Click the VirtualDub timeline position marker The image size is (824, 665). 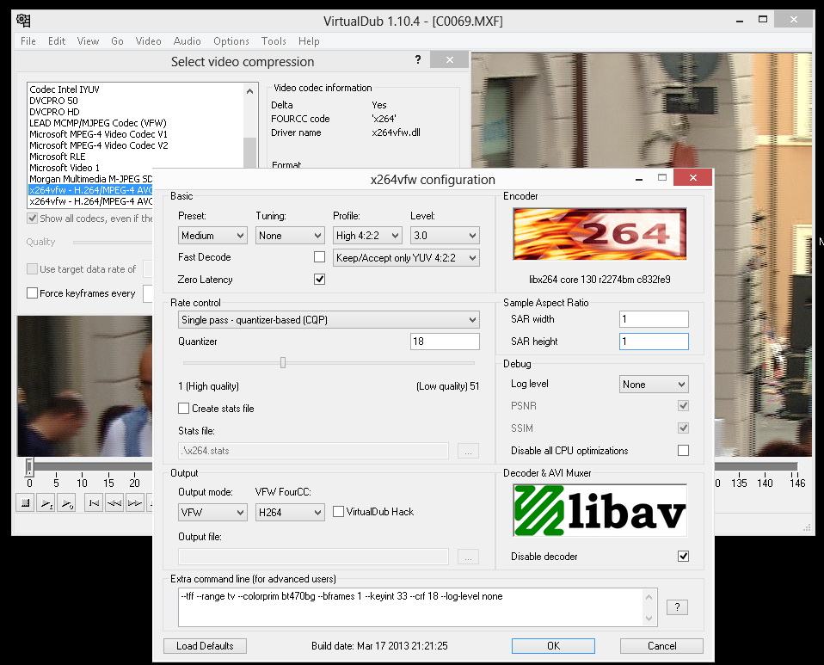tap(29, 466)
